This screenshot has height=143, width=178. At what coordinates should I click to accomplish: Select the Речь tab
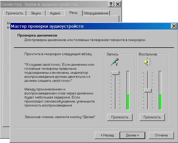click(73, 13)
